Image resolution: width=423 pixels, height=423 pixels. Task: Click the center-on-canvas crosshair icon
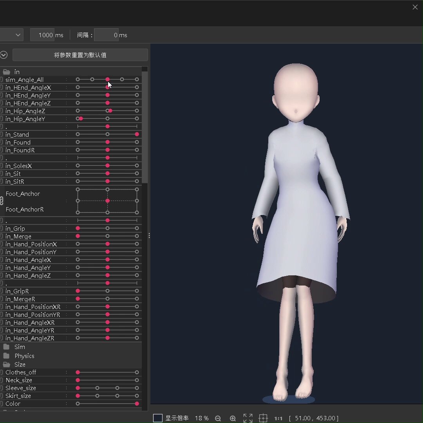tap(263, 418)
